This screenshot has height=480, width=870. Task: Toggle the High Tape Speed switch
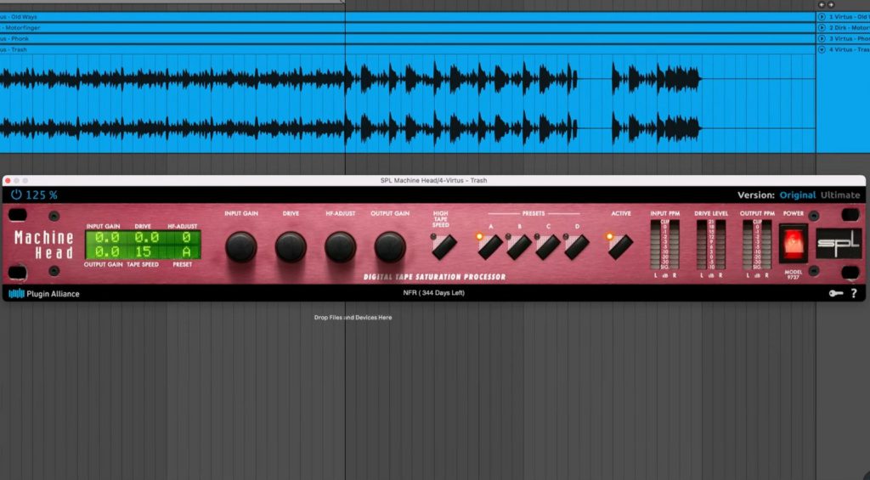point(443,246)
